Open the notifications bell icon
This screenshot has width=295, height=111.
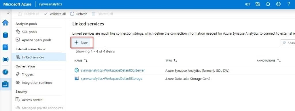tap(268, 4)
